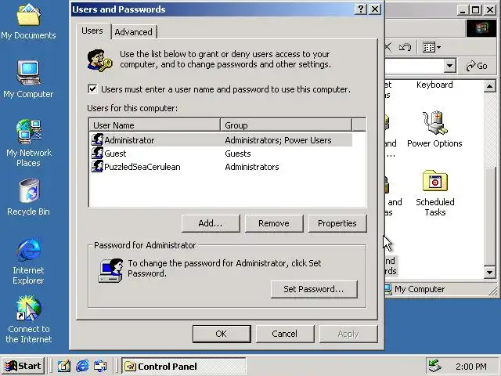The image size is (501, 376).
Task: Click the Guests group cell
Action: coord(238,154)
